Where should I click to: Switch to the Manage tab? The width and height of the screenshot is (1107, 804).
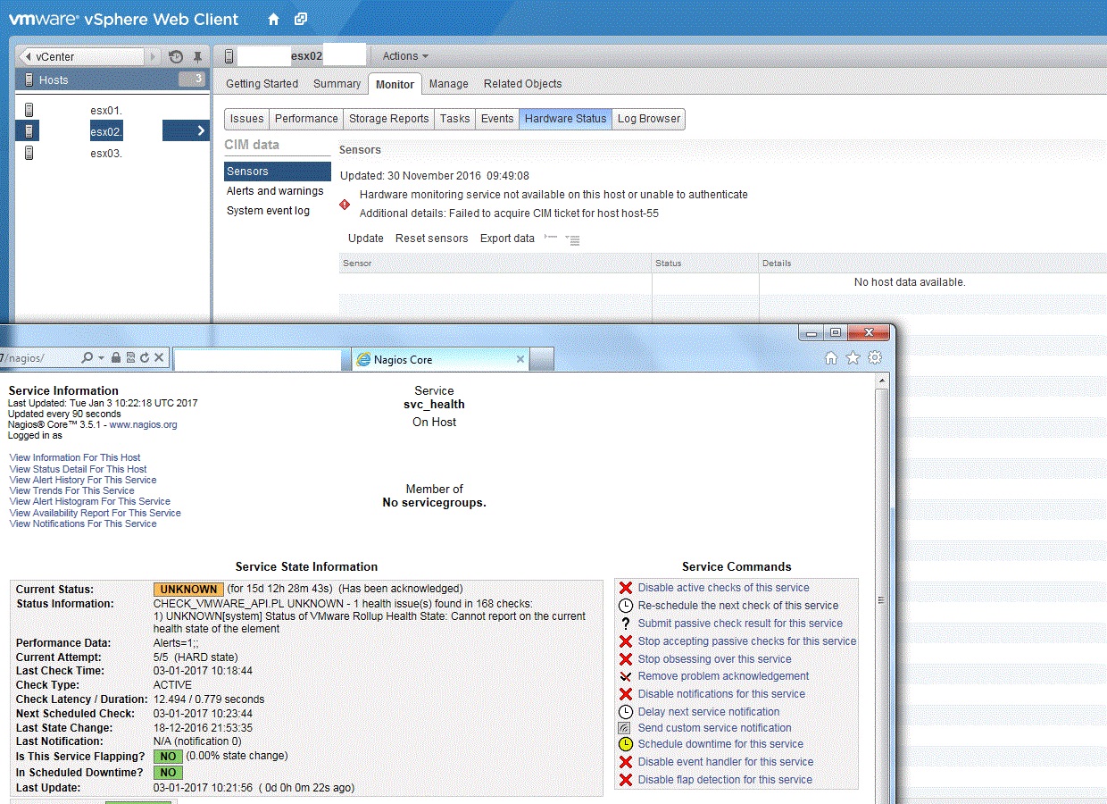click(448, 84)
